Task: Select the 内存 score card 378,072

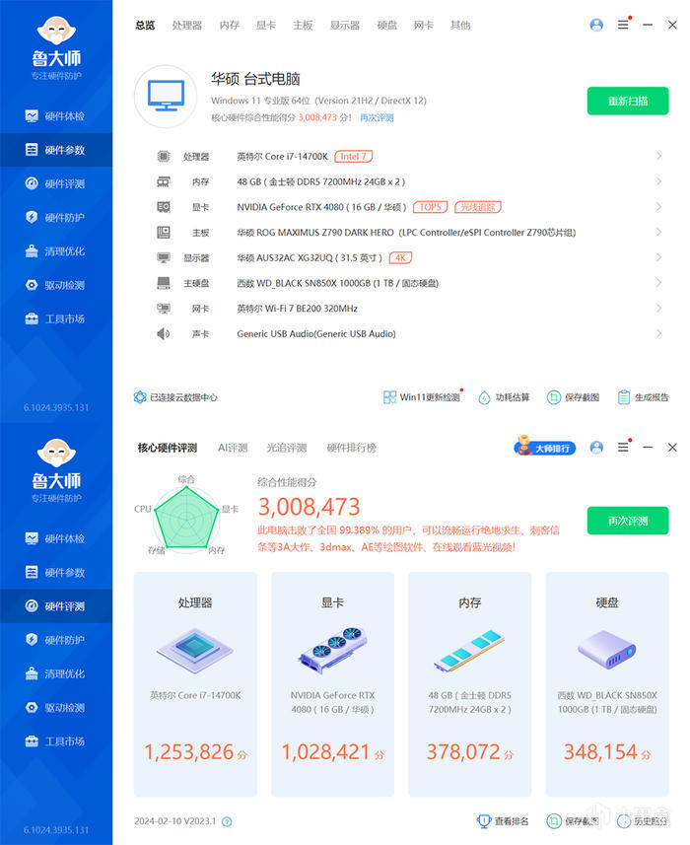Action: [x=470, y=684]
